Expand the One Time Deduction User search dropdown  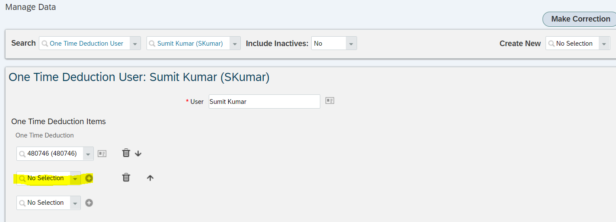coord(135,44)
